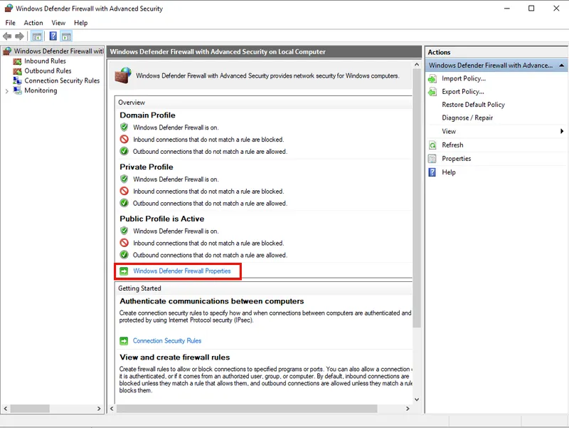This screenshot has height=428, width=569.
Task: Click the Import Policy icon in Actions pane
Action: (x=432, y=78)
